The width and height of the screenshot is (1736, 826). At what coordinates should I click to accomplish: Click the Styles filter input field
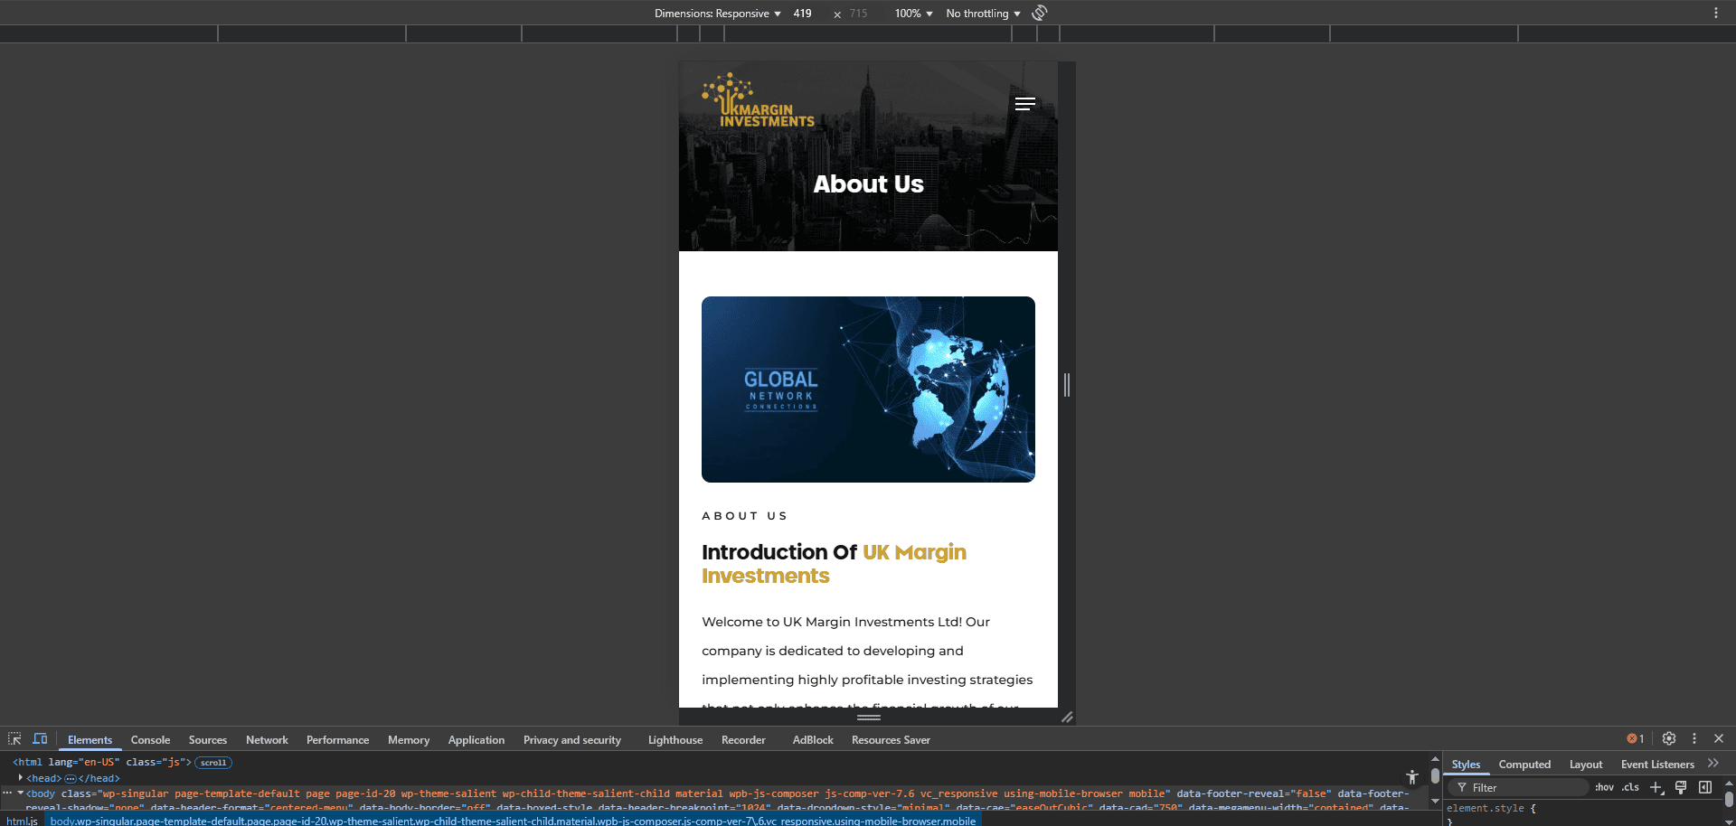coord(1519,787)
